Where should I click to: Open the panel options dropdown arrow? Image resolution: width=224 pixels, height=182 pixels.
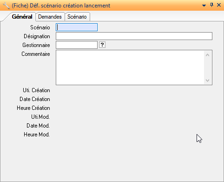coord(204,6)
